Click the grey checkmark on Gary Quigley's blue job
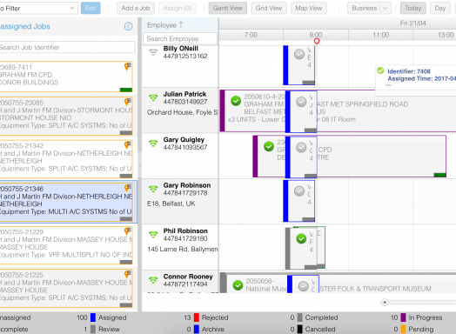456x334 pixels. pos(301,147)
